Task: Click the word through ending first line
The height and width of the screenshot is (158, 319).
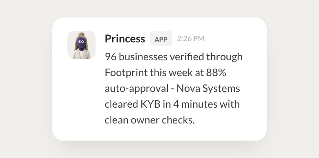Action: [224, 57]
